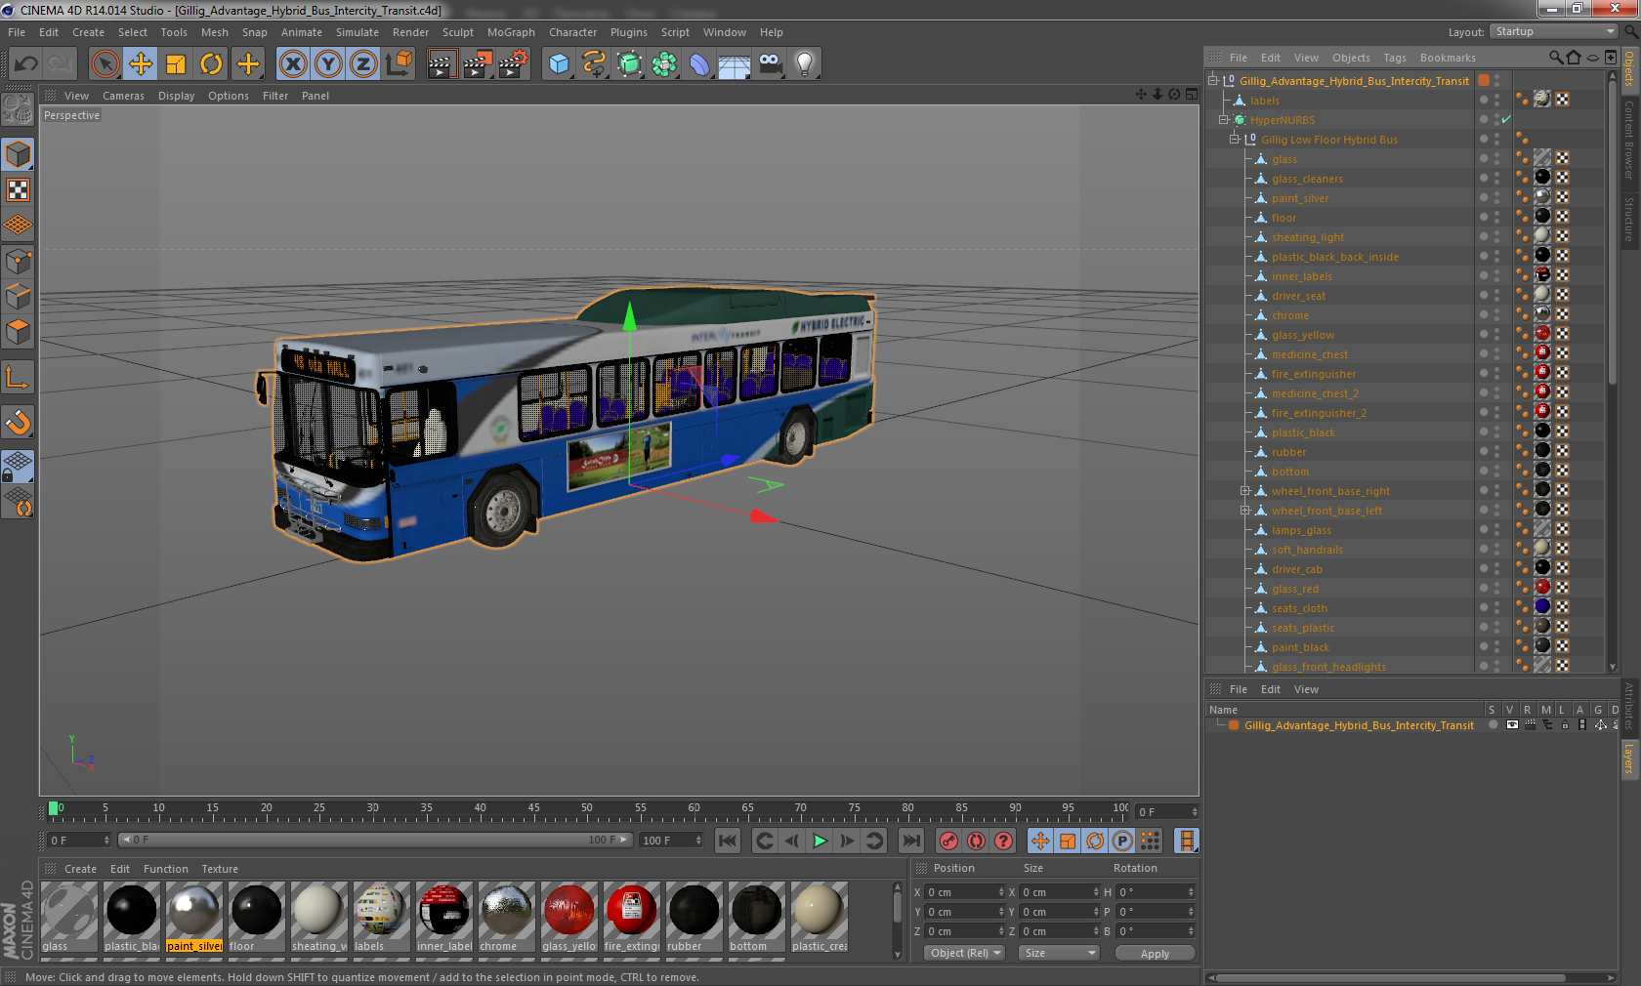Switch to Points mode
Screen dimensions: 1641x986
click(x=19, y=261)
